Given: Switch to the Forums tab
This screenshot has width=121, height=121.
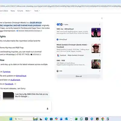Looking at the screenshot, I should point(20,11).
